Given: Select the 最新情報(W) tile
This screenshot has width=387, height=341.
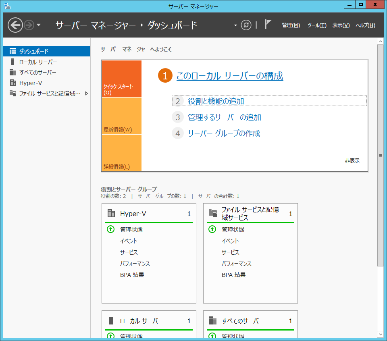Looking at the screenshot, I should click(x=122, y=116).
